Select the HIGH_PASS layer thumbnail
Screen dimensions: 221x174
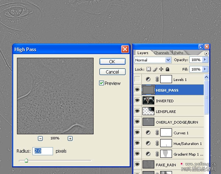[148, 90]
